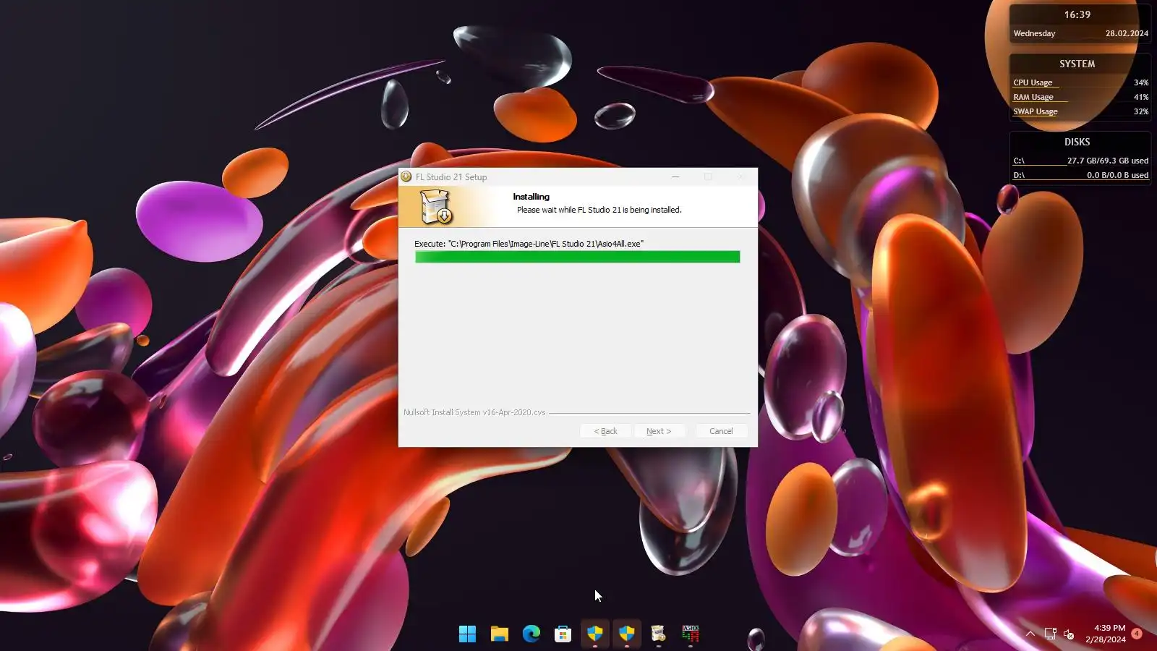
Task: Open the notification badge showing 4
Action: click(1137, 634)
